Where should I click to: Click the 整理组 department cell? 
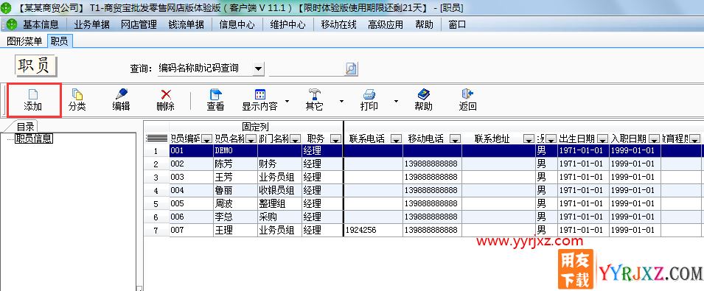coord(279,204)
